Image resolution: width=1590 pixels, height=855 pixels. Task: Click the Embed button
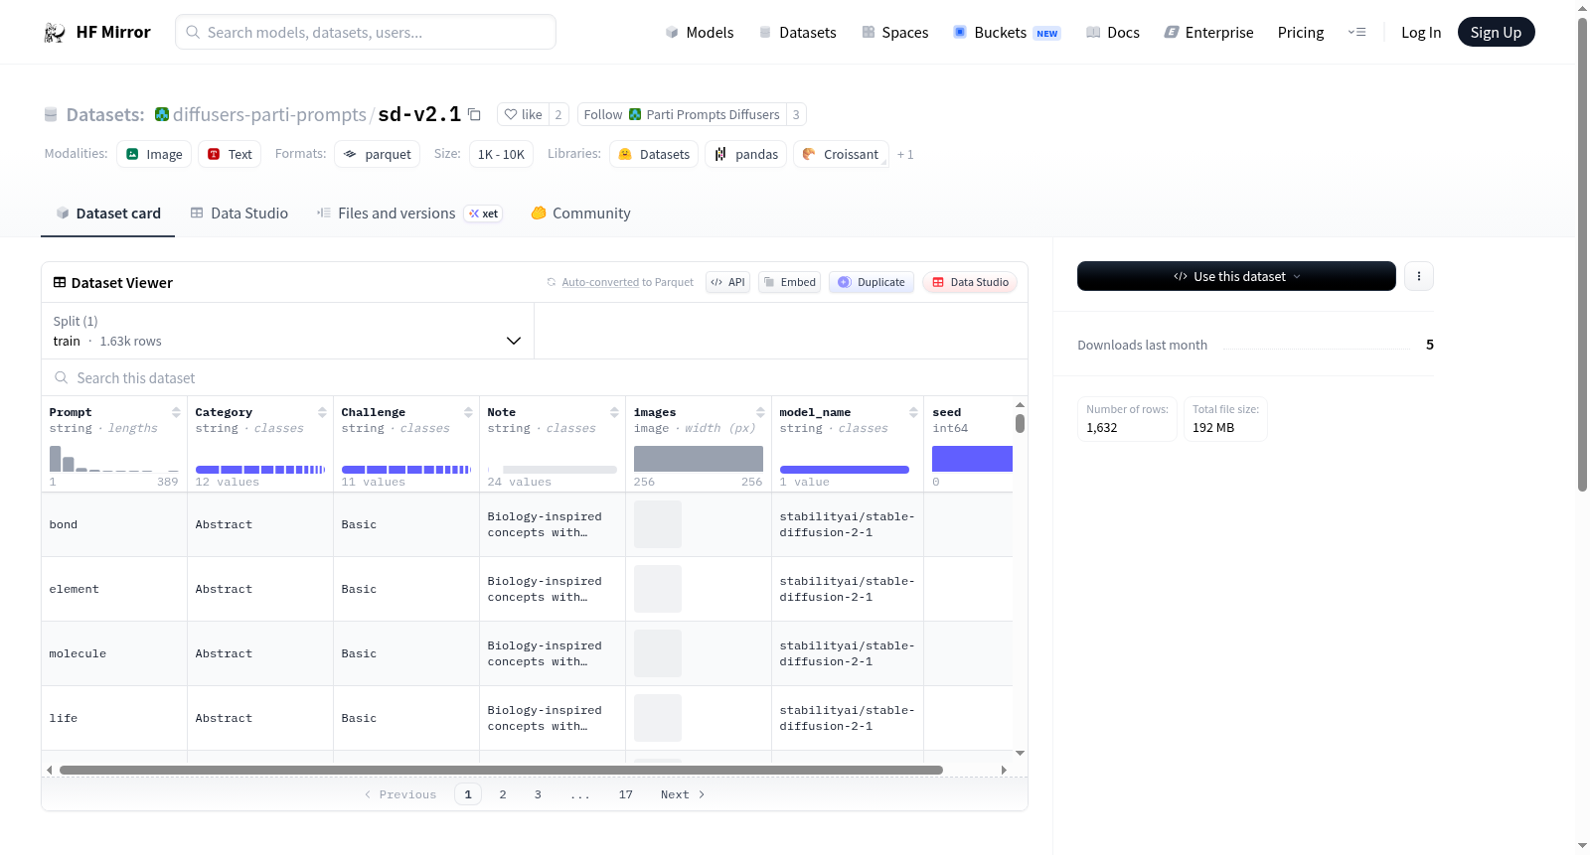(789, 282)
